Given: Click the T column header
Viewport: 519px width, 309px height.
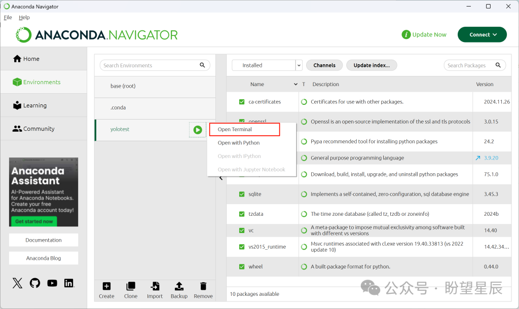Looking at the screenshot, I should pyautogui.click(x=304, y=85).
